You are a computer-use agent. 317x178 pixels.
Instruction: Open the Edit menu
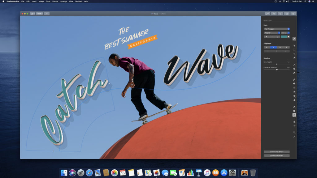[x=28, y=2]
